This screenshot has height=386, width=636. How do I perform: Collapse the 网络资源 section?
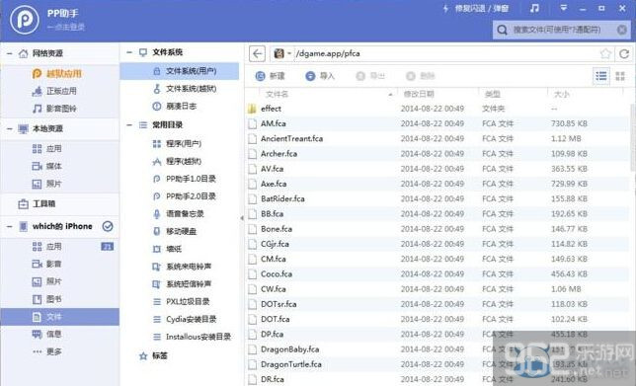(10, 53)
